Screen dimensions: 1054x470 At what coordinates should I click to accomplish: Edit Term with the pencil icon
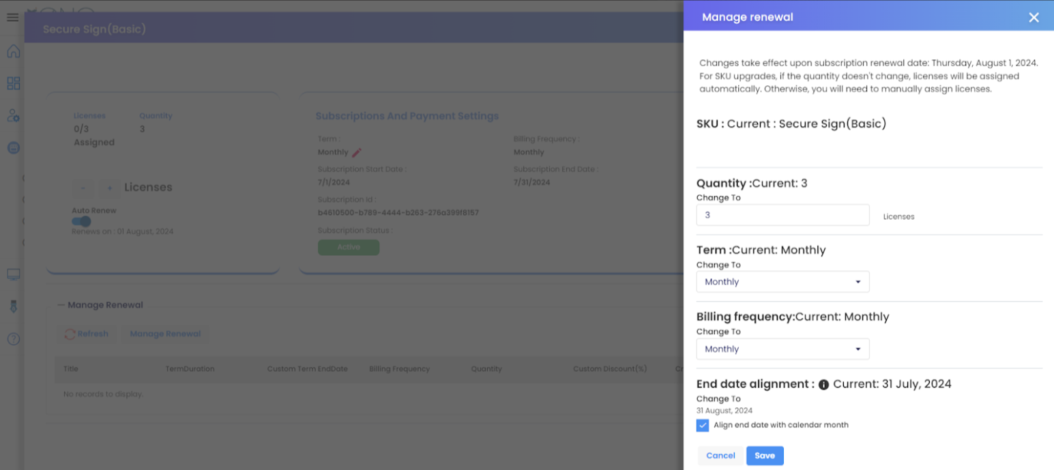click(x=357, y=153)
